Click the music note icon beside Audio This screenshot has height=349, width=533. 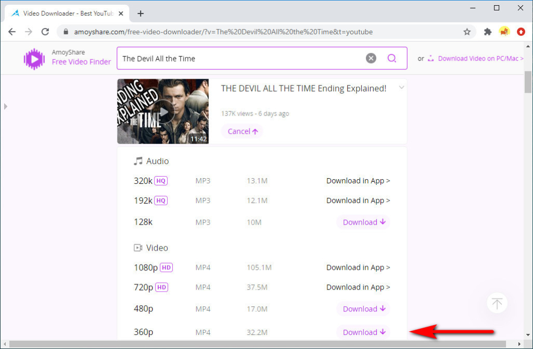(137, 160)
